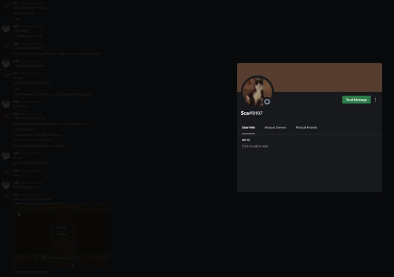
Task: Click the Send Message button
Action: point(356,99)
